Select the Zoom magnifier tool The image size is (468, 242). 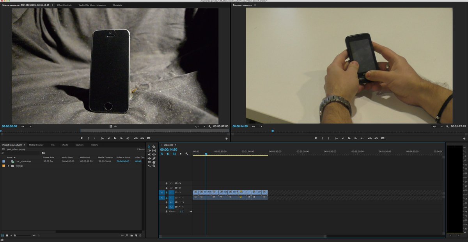(154, 166)
